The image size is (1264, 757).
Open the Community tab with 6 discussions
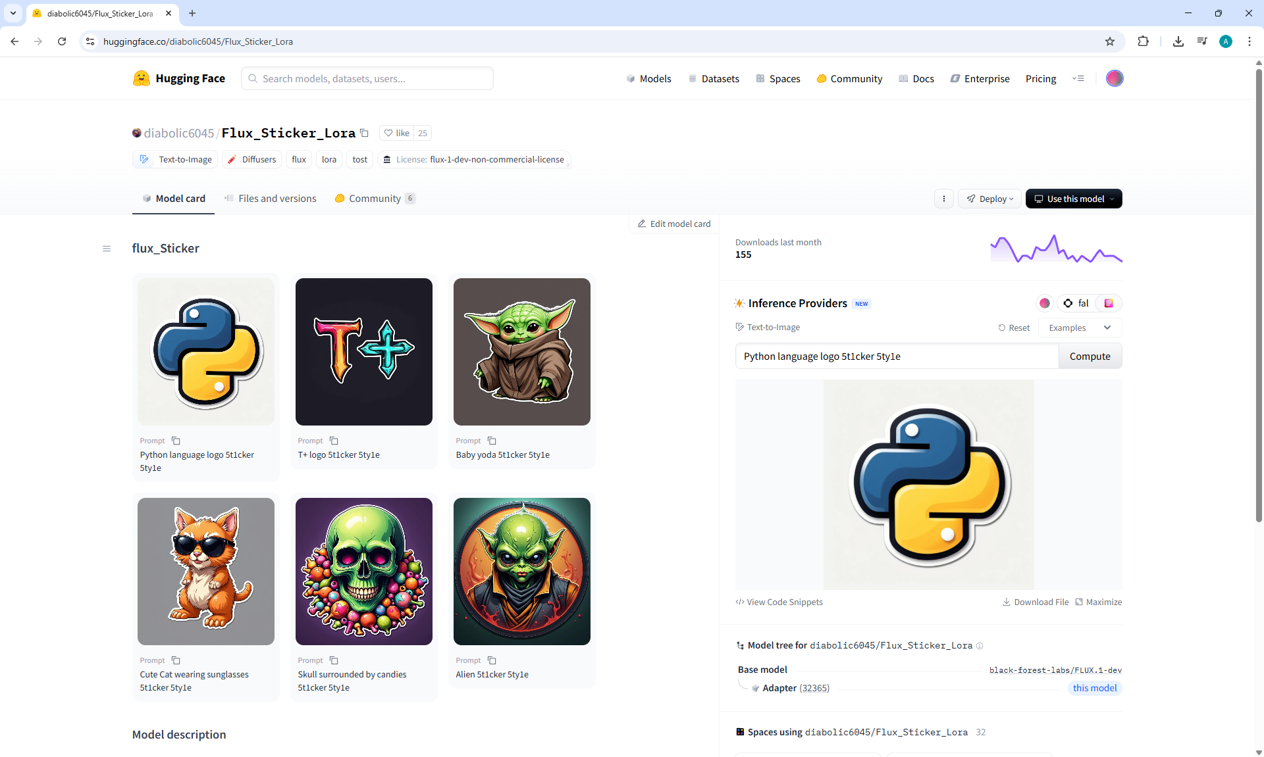pyautogui.click(x=375, y=199)
